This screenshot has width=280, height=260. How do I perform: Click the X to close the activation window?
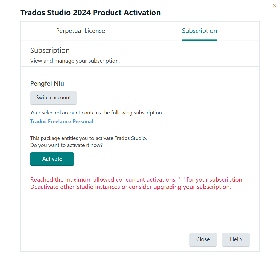click(x=275, y=5)
